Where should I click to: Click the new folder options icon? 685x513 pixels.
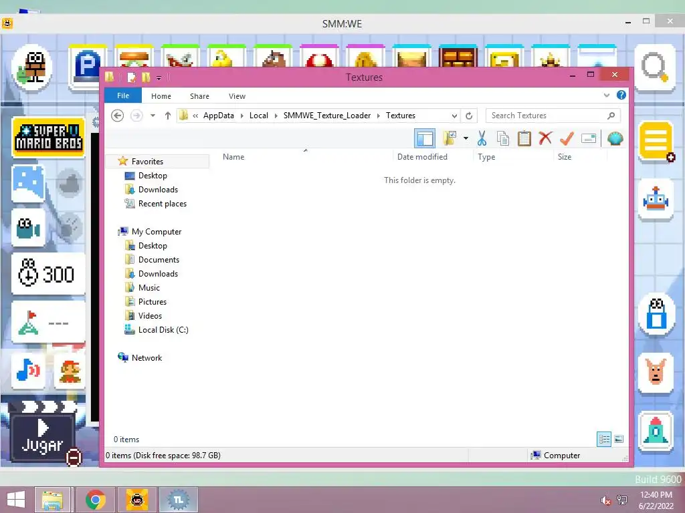point(450,138)
